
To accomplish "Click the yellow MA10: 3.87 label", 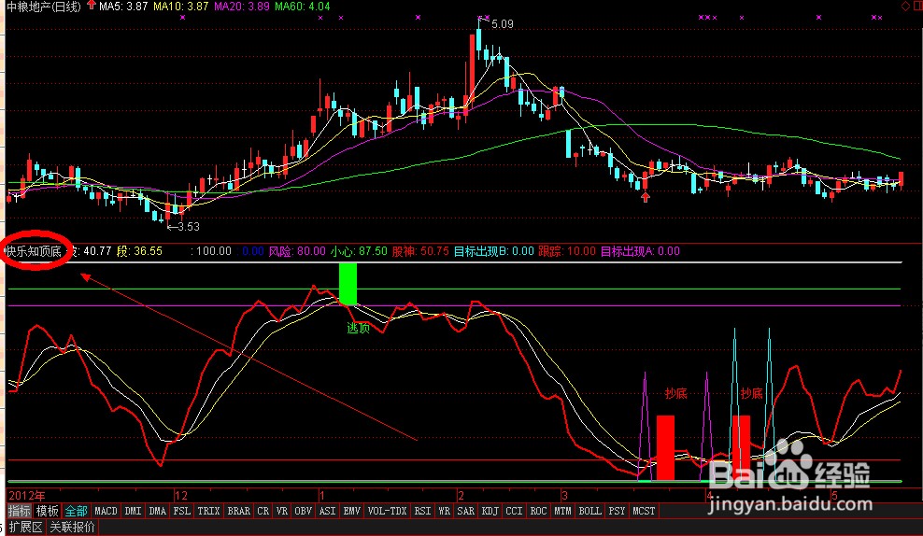I will tap(180, 7).
